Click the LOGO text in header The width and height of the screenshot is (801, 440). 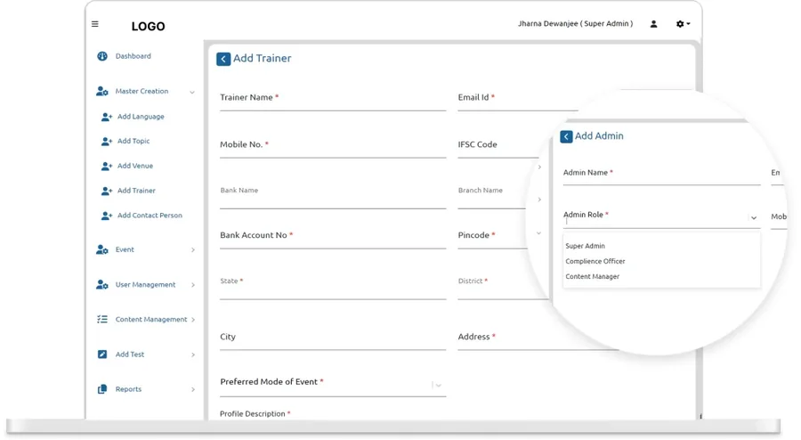148,27
